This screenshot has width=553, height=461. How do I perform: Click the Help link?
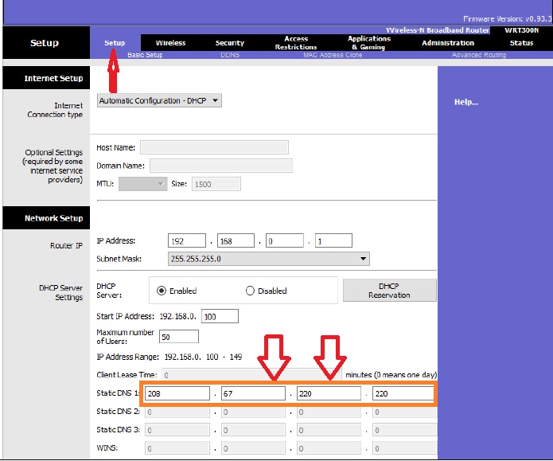465,102
